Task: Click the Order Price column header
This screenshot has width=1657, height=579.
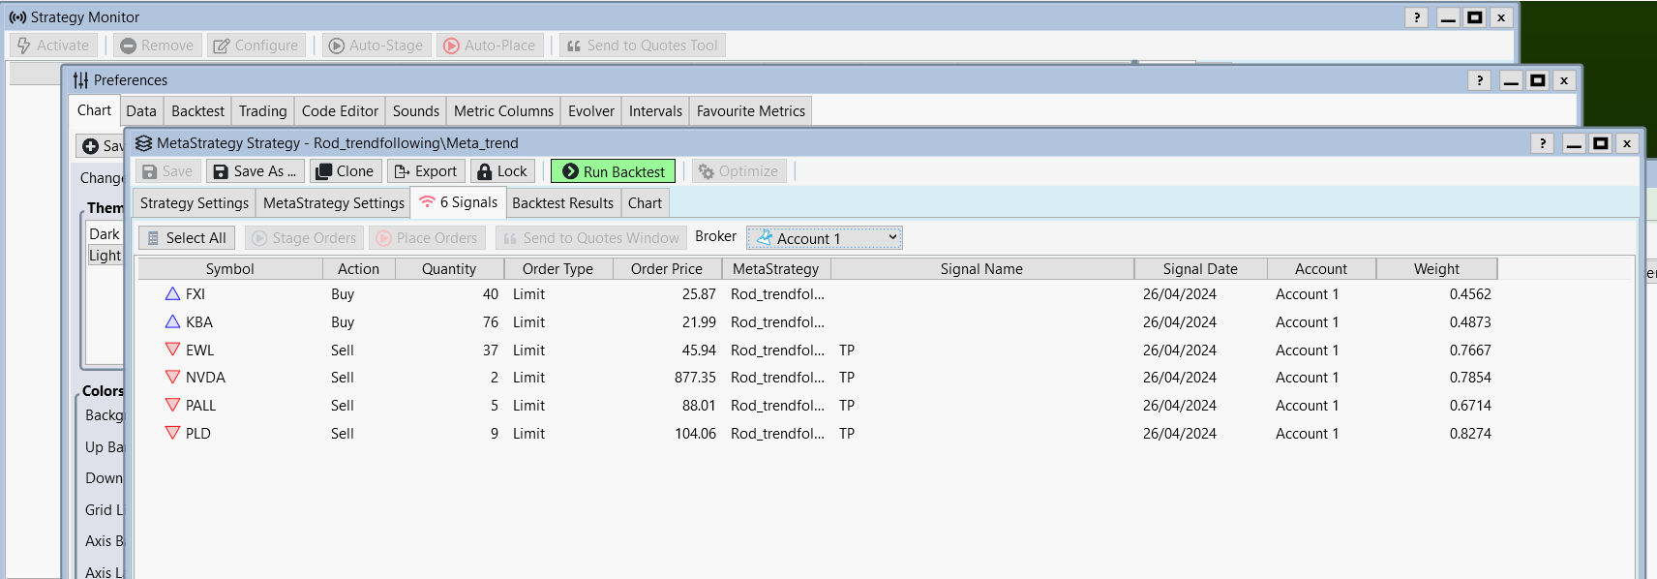Action: coord(666,269)
